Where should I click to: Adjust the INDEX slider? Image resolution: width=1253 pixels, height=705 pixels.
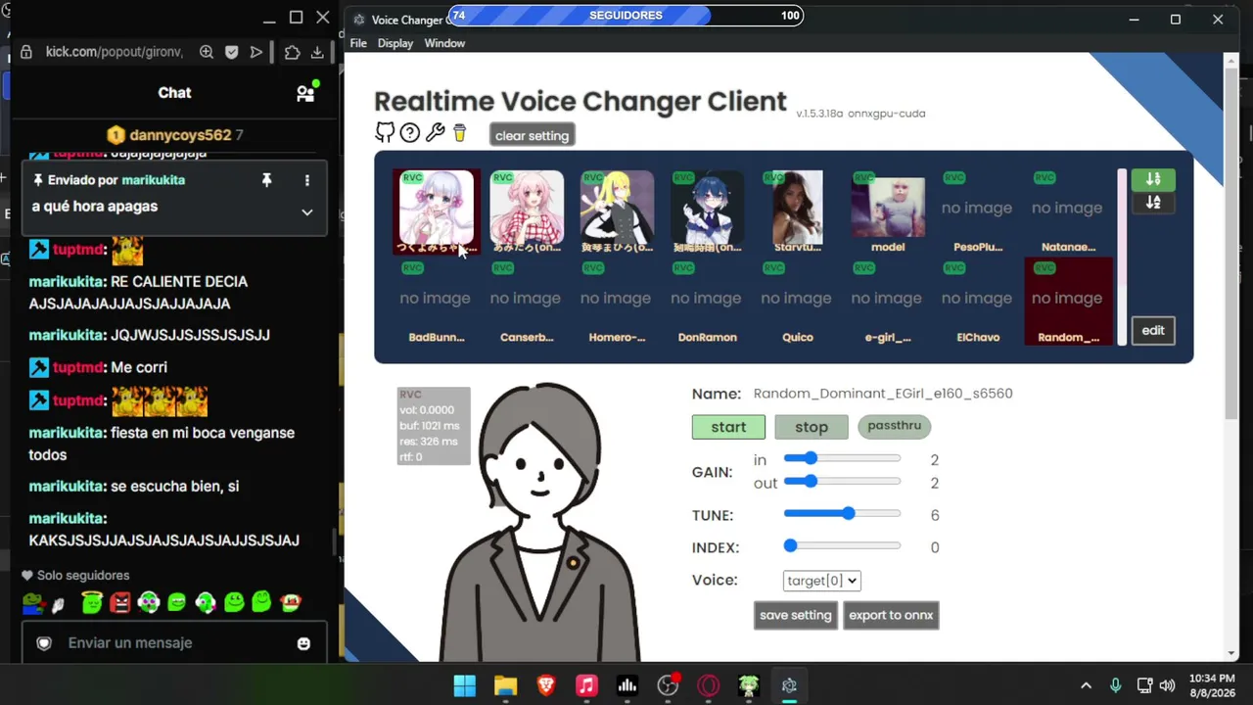coord(842,545)
